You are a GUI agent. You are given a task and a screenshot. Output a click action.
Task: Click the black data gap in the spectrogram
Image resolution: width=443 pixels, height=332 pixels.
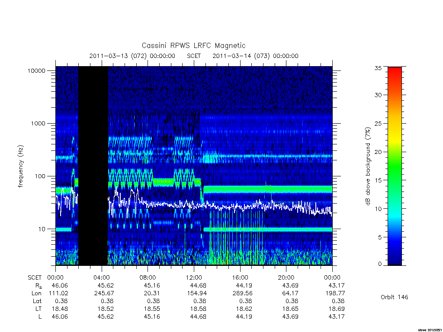93,166
